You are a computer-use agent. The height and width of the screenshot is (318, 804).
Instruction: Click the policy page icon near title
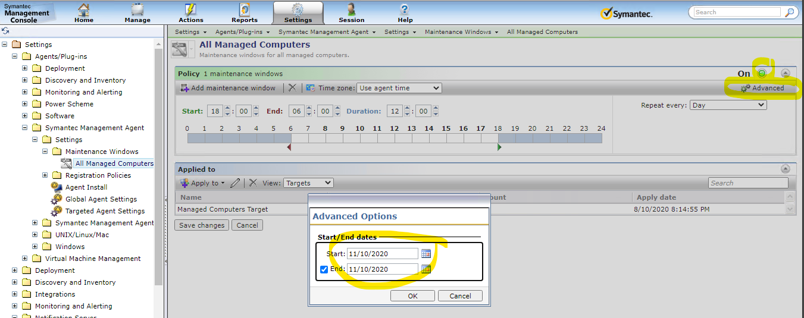179,49
